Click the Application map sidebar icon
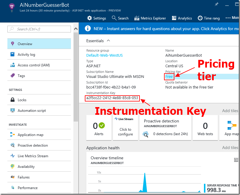The image size is (240, 195). [12, 135]
